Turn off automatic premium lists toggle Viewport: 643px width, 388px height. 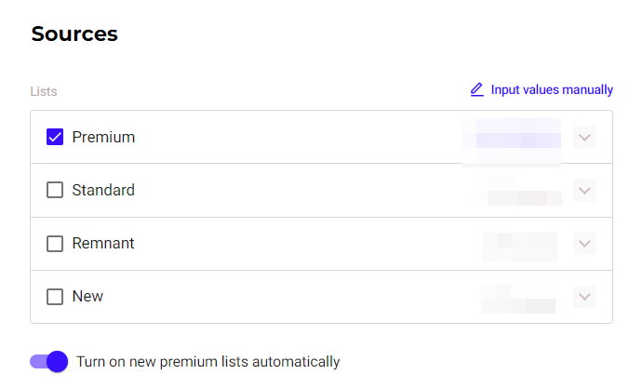48,362
